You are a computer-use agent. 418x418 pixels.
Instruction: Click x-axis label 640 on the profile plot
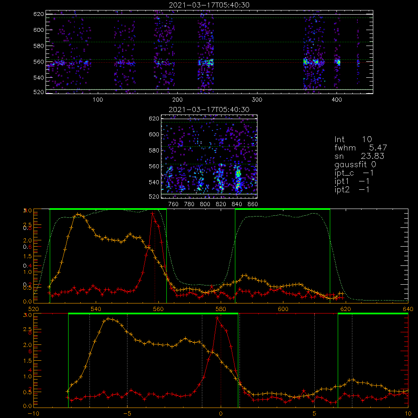click(x=408, y=309)
